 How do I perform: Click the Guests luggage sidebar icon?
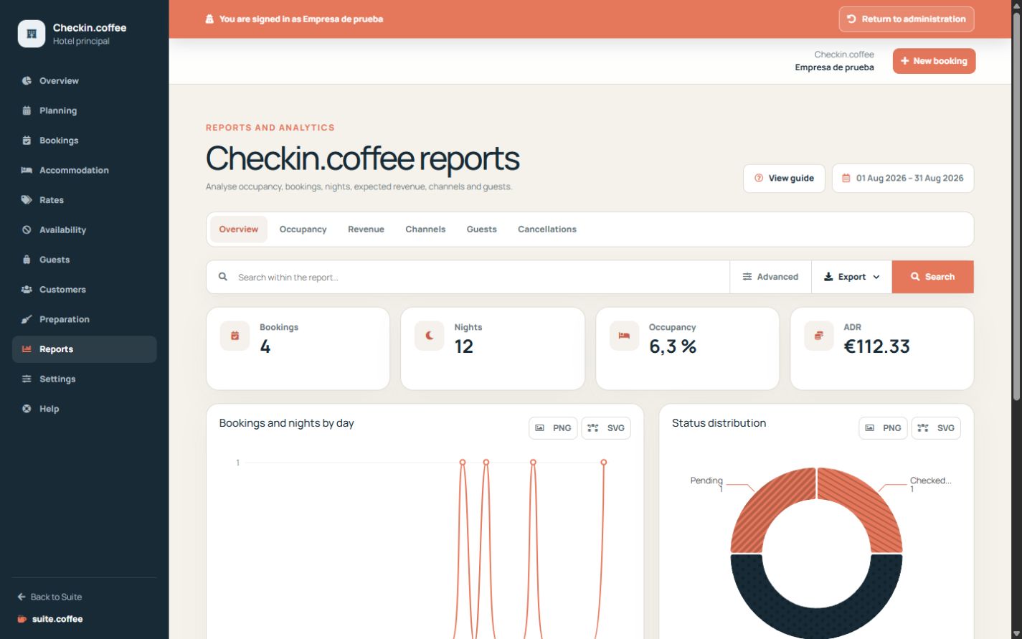tap(27, 260)
